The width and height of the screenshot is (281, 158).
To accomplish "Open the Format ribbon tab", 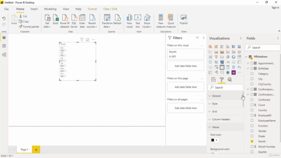I will pos(92,9).
